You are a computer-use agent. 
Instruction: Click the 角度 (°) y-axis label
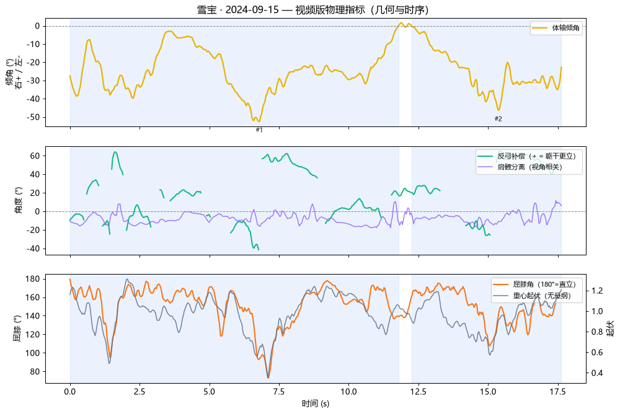pyautogui.click(x=19, y=200)
